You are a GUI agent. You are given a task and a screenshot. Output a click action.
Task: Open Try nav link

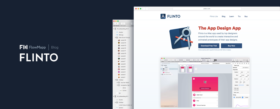pos(239,16)
